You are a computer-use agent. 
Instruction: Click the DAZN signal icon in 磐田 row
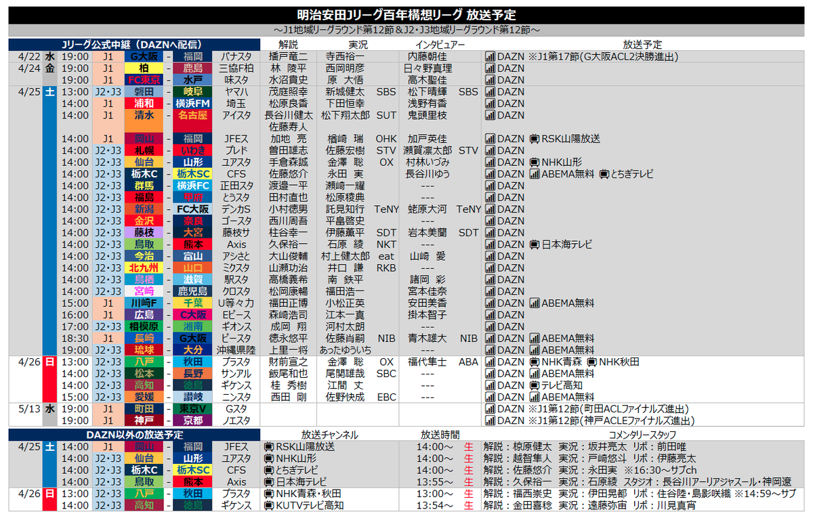(x=491, y=91)
